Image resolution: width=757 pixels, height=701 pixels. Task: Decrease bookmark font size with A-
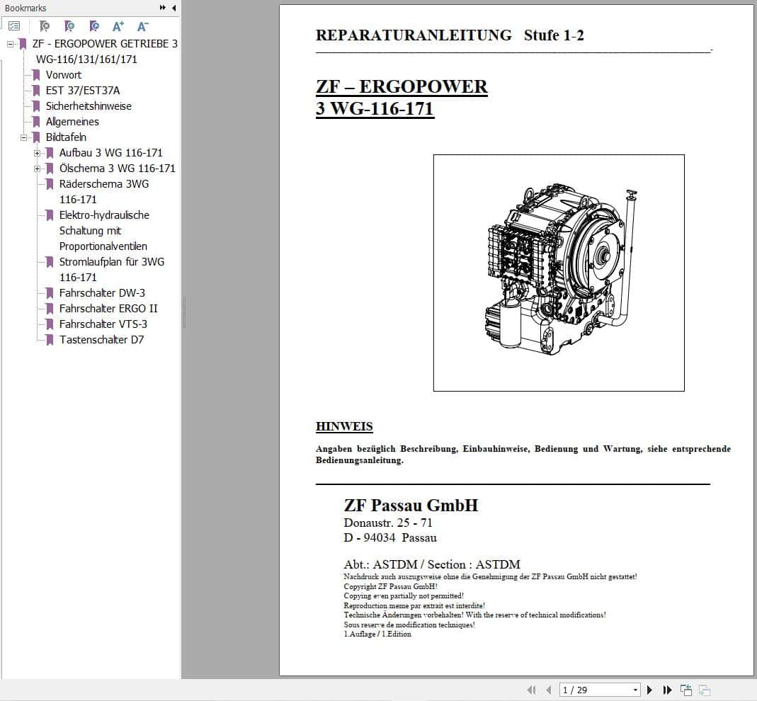click(143, 26)
